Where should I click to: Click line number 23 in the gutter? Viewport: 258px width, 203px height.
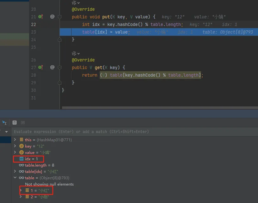tap(34, 32)
